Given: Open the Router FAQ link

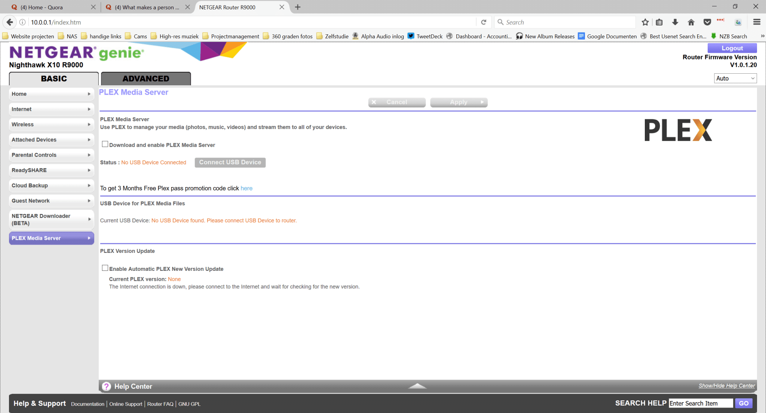Looking at the screenshot, I should 160,404.
